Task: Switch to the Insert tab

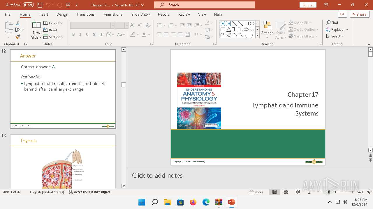Action: (x=43, y=14)
